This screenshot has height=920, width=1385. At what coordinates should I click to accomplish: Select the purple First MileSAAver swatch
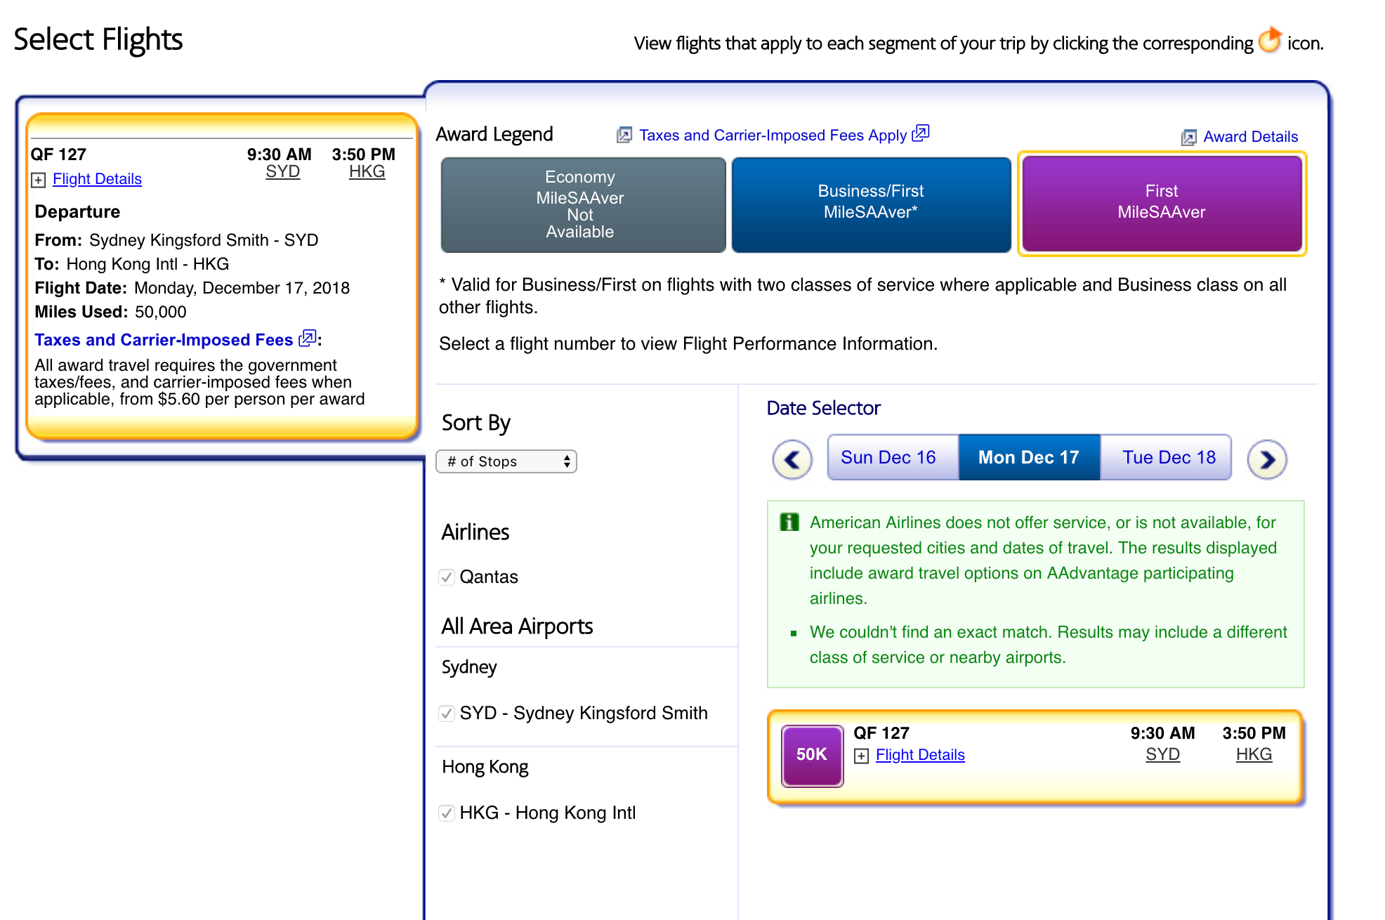(1162, 204)
